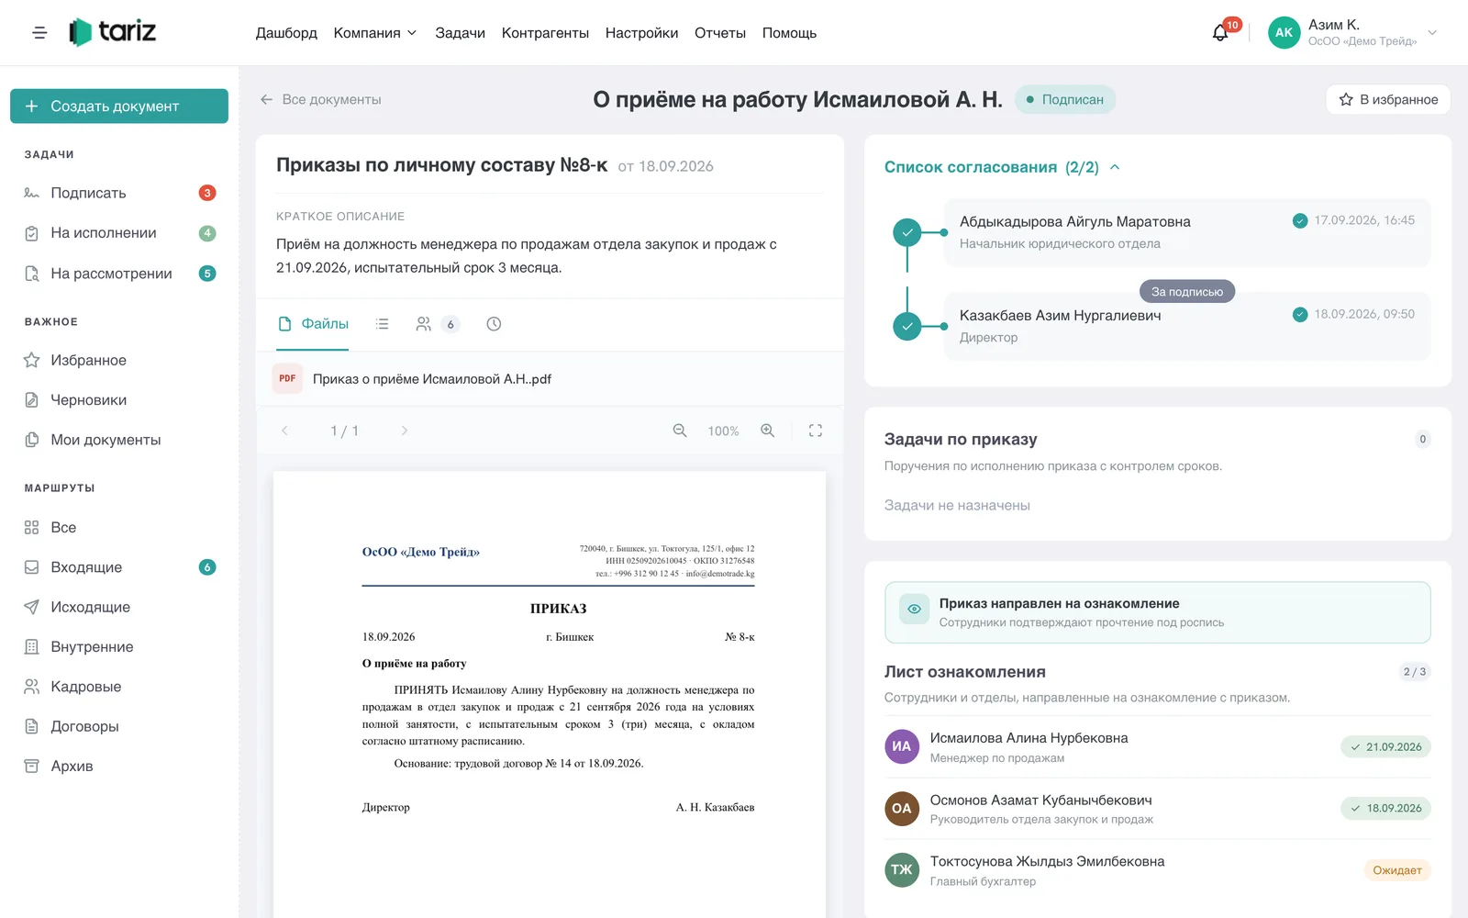
Task: Open the participants tab with count 6
Action: [x=437, y=324]
